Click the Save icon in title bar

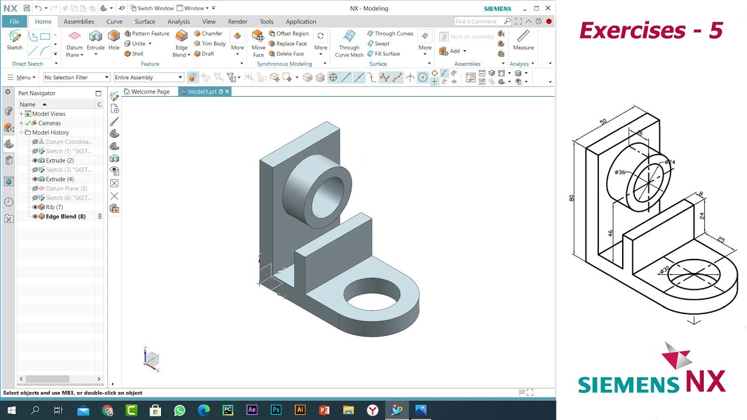27,8
